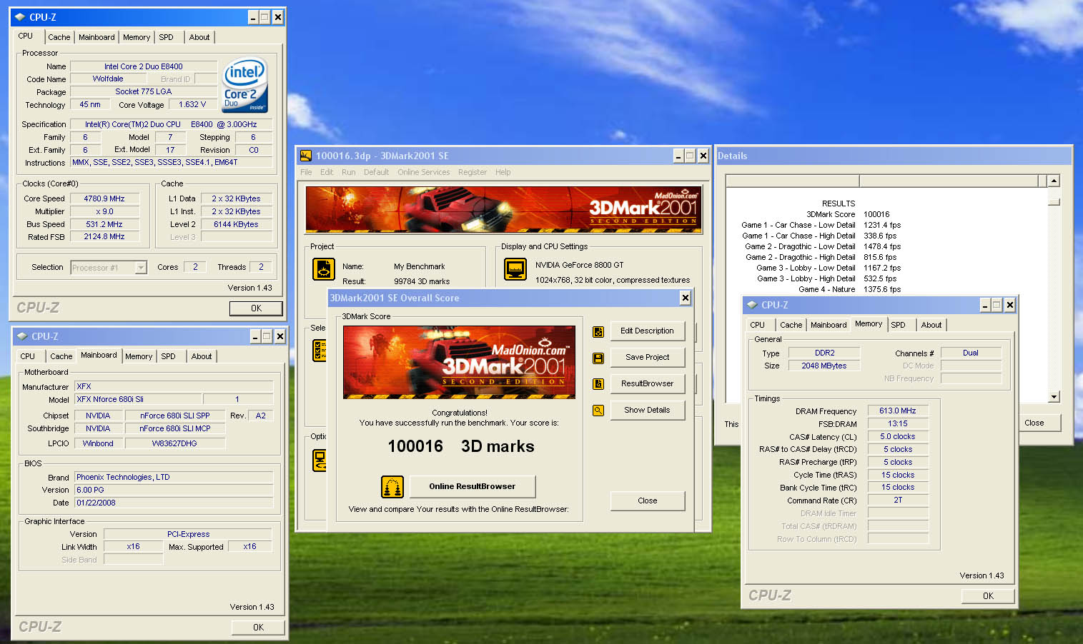Switch to Mainboard tab in the Memory CPU-Z window
The width and height of the screenshot is (1083, 644).
coord(829,325)
